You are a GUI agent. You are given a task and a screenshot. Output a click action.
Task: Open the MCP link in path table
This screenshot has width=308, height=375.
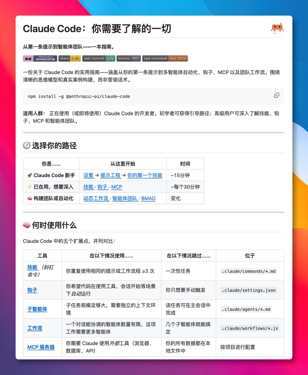pos(117,187)
